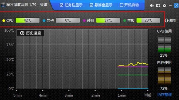Click the CPU 42℃ temperature bar
The image size is (179, 100).
pyautogui.click(x=28, y=20)
